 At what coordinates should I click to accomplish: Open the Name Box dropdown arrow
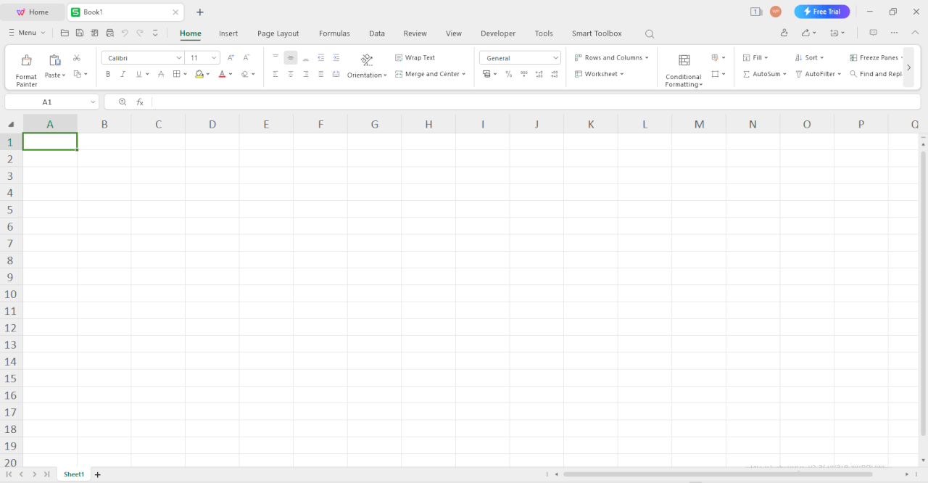pyautogui.click(x=93, y=102)
